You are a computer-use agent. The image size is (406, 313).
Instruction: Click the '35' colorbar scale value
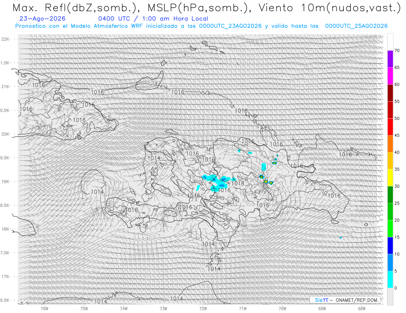(x=397, y=169)
